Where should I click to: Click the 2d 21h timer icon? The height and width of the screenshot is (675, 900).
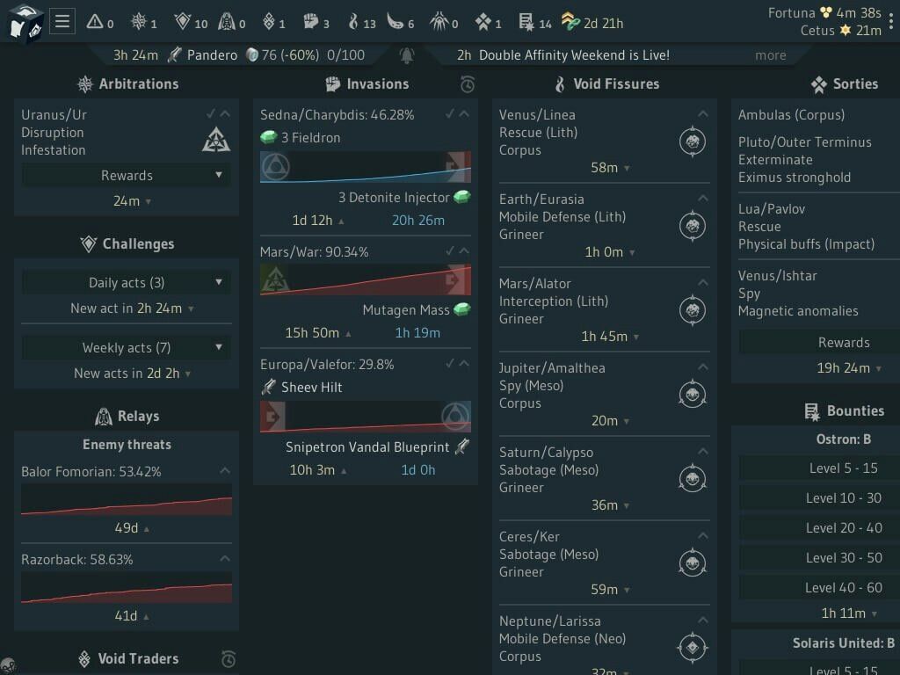click(x=570, y=22)
